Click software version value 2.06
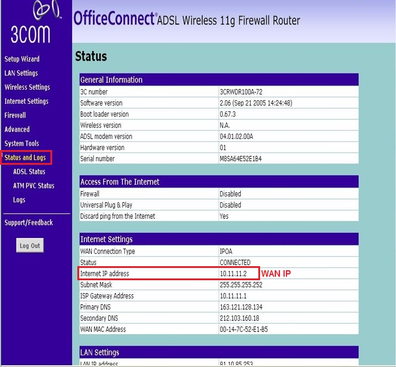 point(256,103)
